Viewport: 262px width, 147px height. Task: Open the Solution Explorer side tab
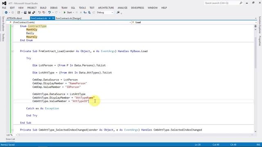click(260, 25)
